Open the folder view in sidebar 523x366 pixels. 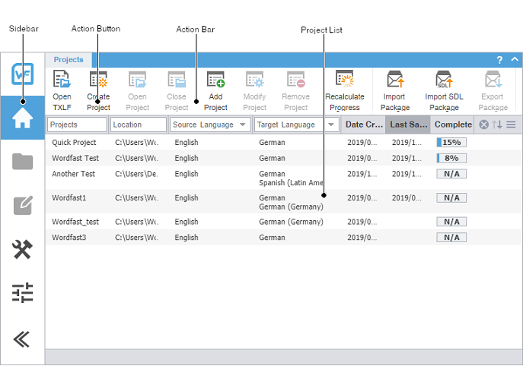click(23, 161)
